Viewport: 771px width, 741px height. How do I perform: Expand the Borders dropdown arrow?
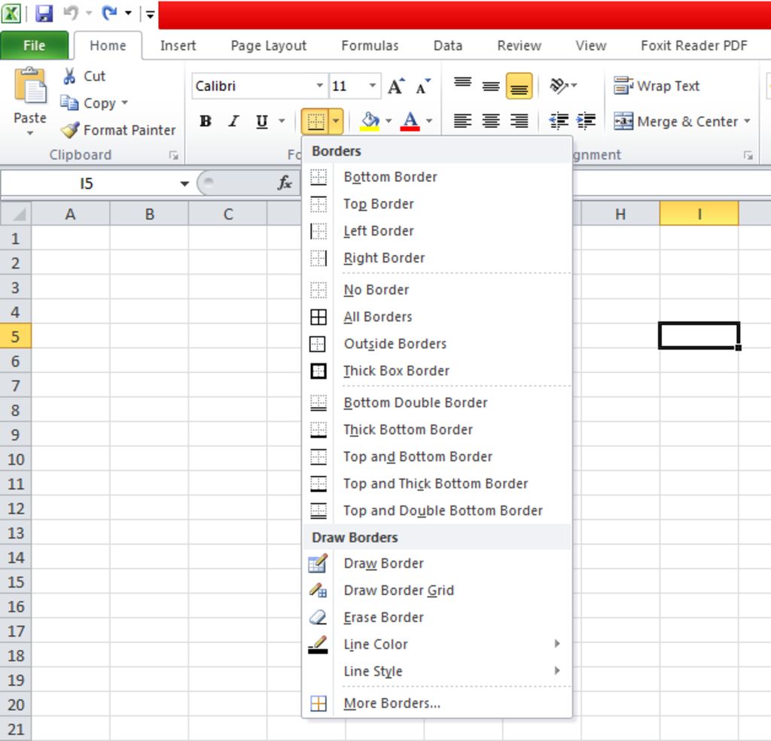point(336,121)
